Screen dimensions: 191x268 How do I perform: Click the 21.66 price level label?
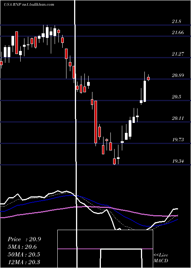(178, 33)
